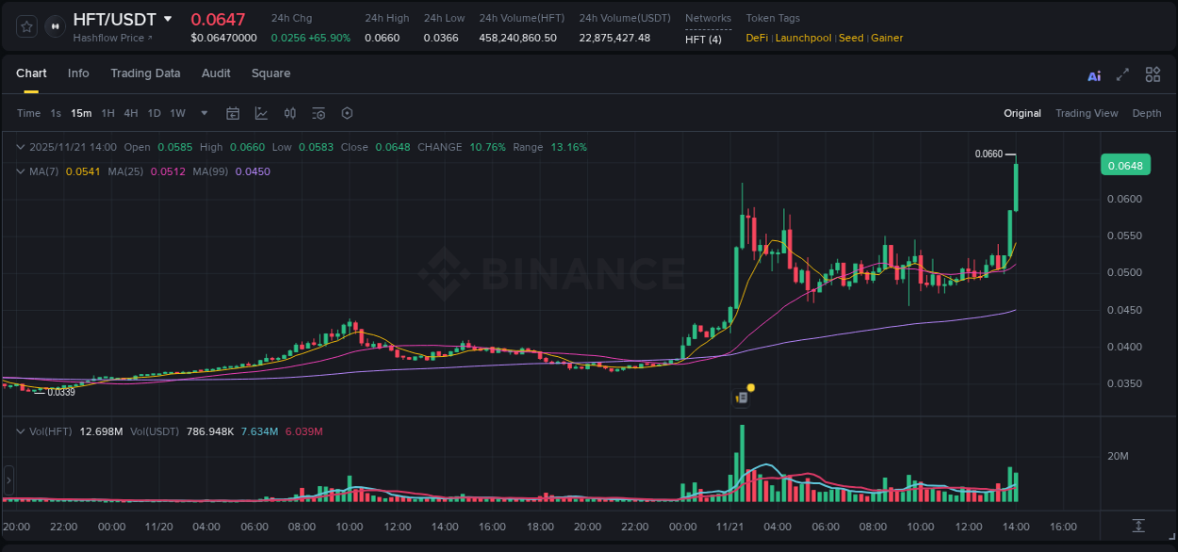Screen dimensions: 1178x552
Task: Open the go-to-date calendar icon
Action: (232, 113)
